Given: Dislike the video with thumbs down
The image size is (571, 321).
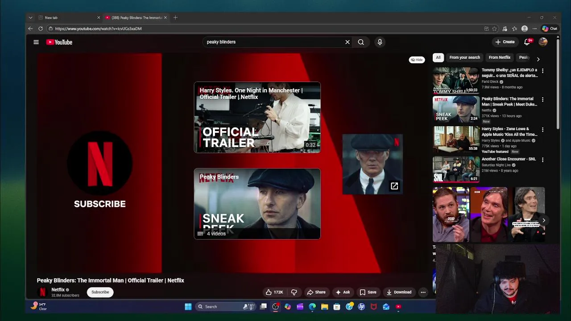Looking at the screenshot, I should 294,292.
